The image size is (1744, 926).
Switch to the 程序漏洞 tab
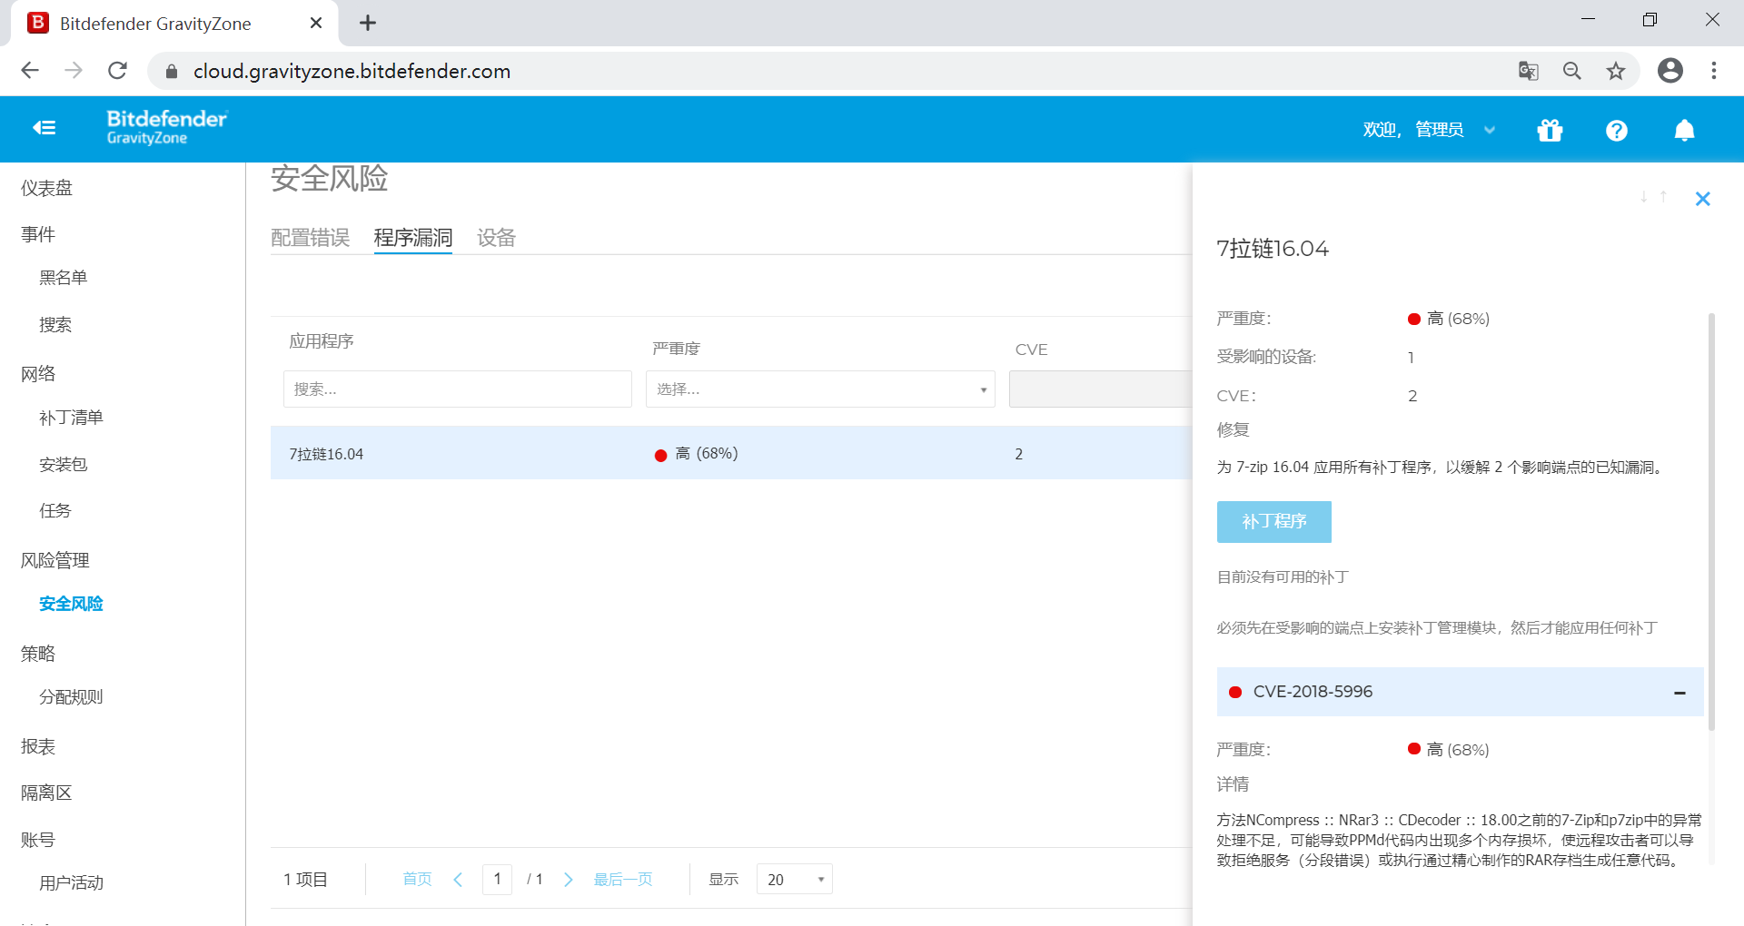[x=413, y=238]
